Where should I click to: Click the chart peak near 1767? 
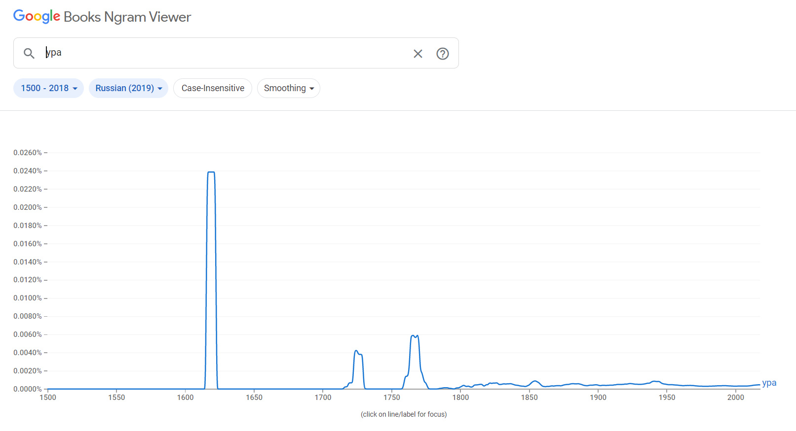click(414, 336)
